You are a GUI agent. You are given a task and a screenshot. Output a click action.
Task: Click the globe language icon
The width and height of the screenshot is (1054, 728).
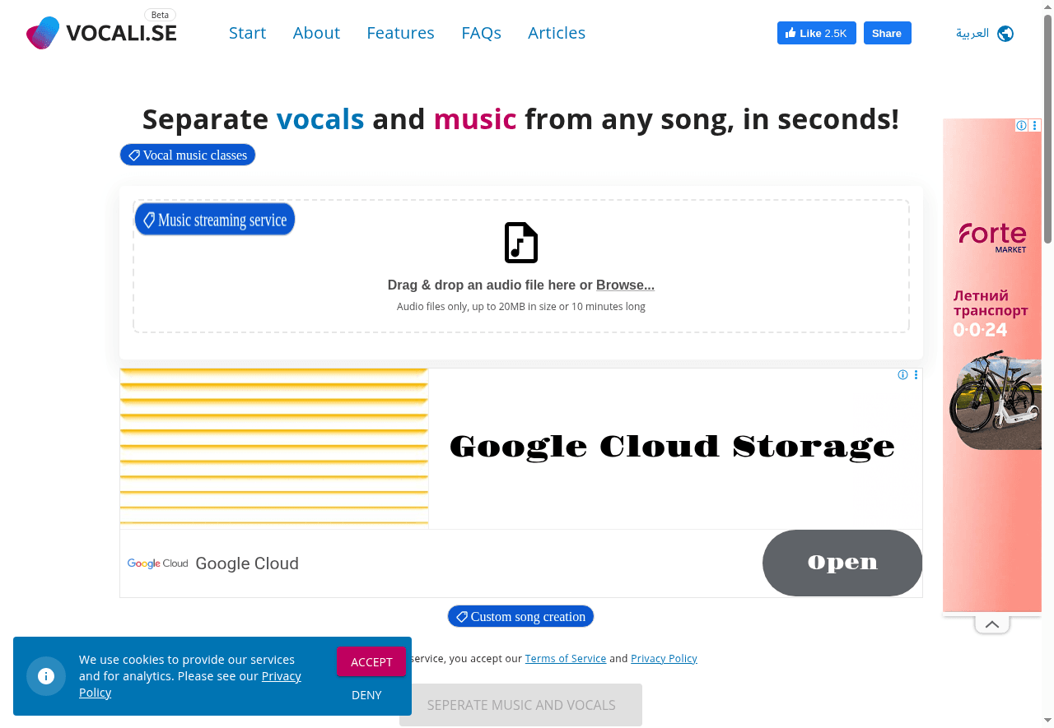1005,34
